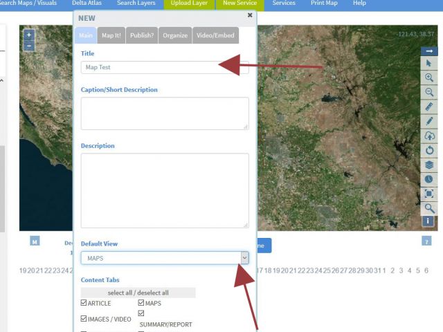Select the pencil draw tool

429,121
